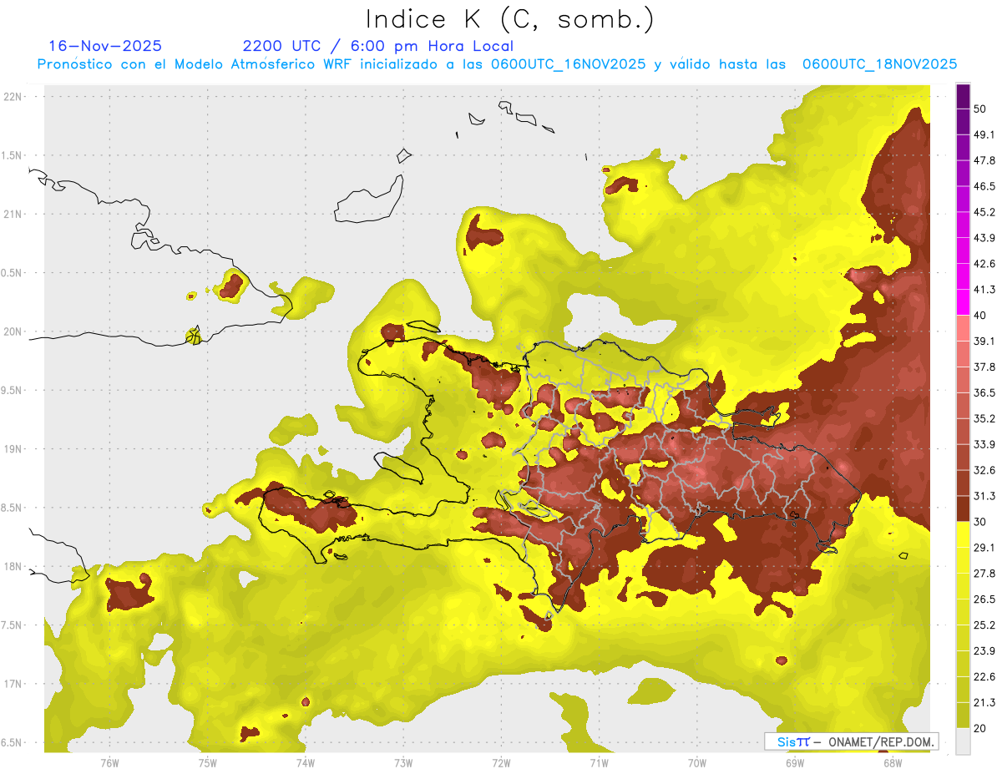Viewport: 1002px width, 774px height.
Task: Pick the olive band between 20 and 21.3
Action: (x=963, y=716)
